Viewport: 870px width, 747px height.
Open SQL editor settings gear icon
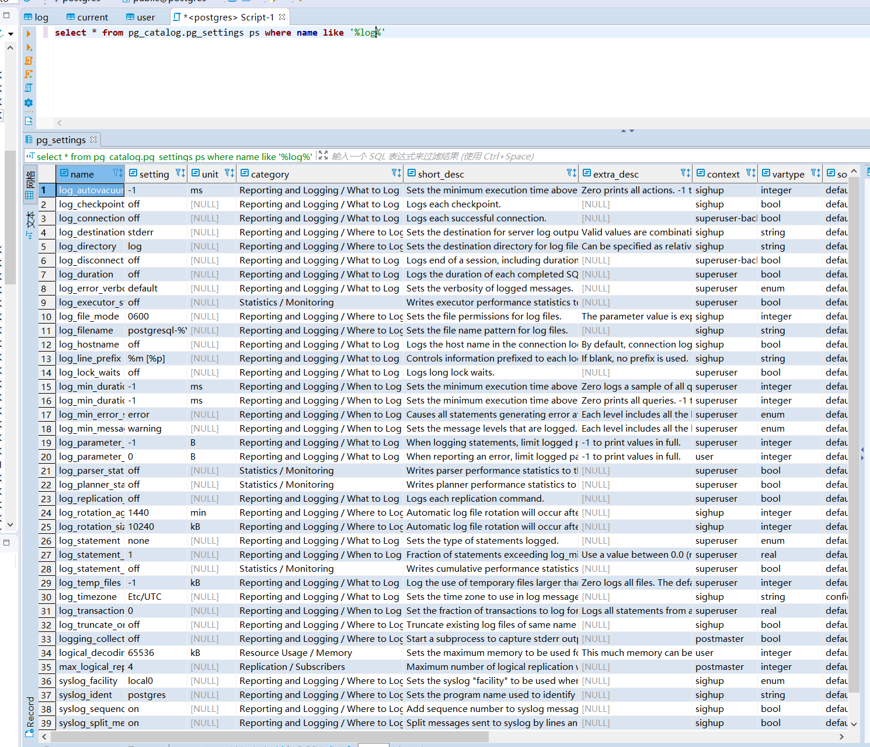[x=29, y=103]
